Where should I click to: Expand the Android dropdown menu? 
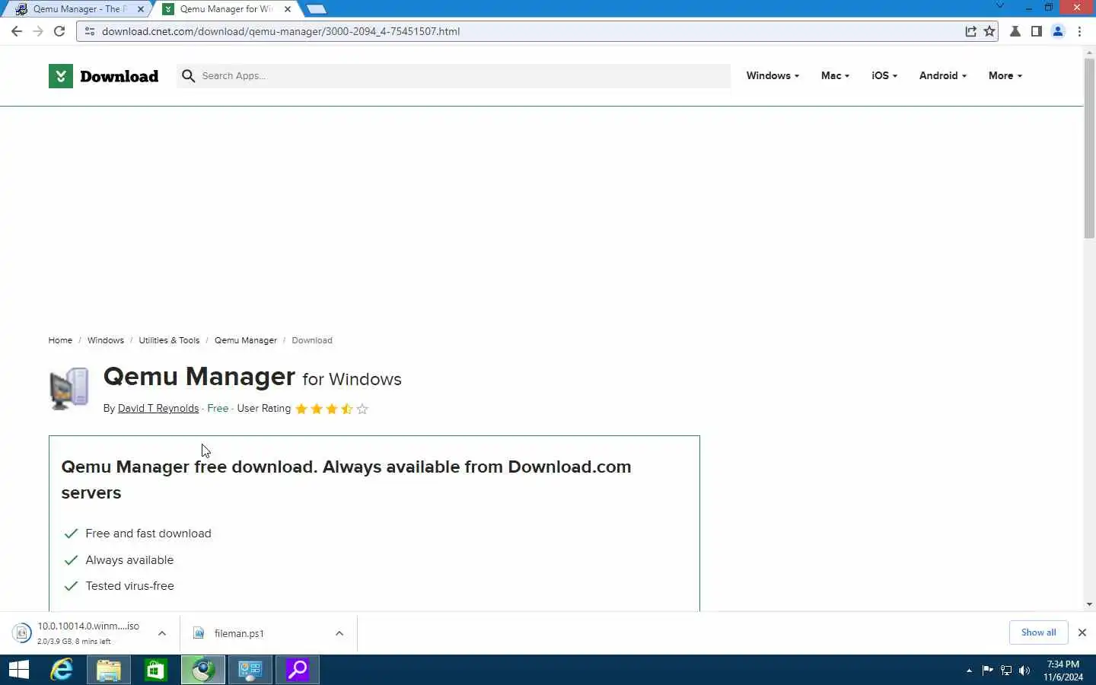[943, 75]
